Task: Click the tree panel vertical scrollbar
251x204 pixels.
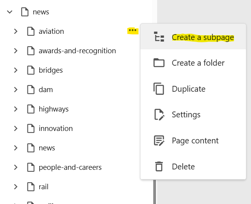Action: coord(155,192)
